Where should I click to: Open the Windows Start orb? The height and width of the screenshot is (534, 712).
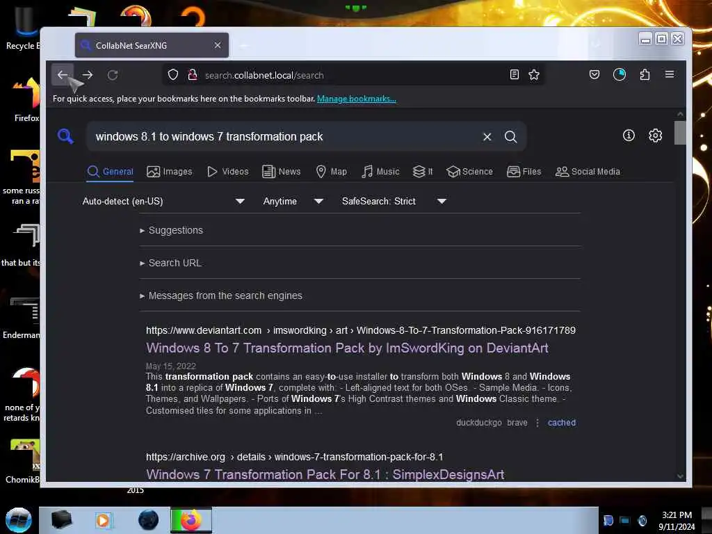(19, 520)
